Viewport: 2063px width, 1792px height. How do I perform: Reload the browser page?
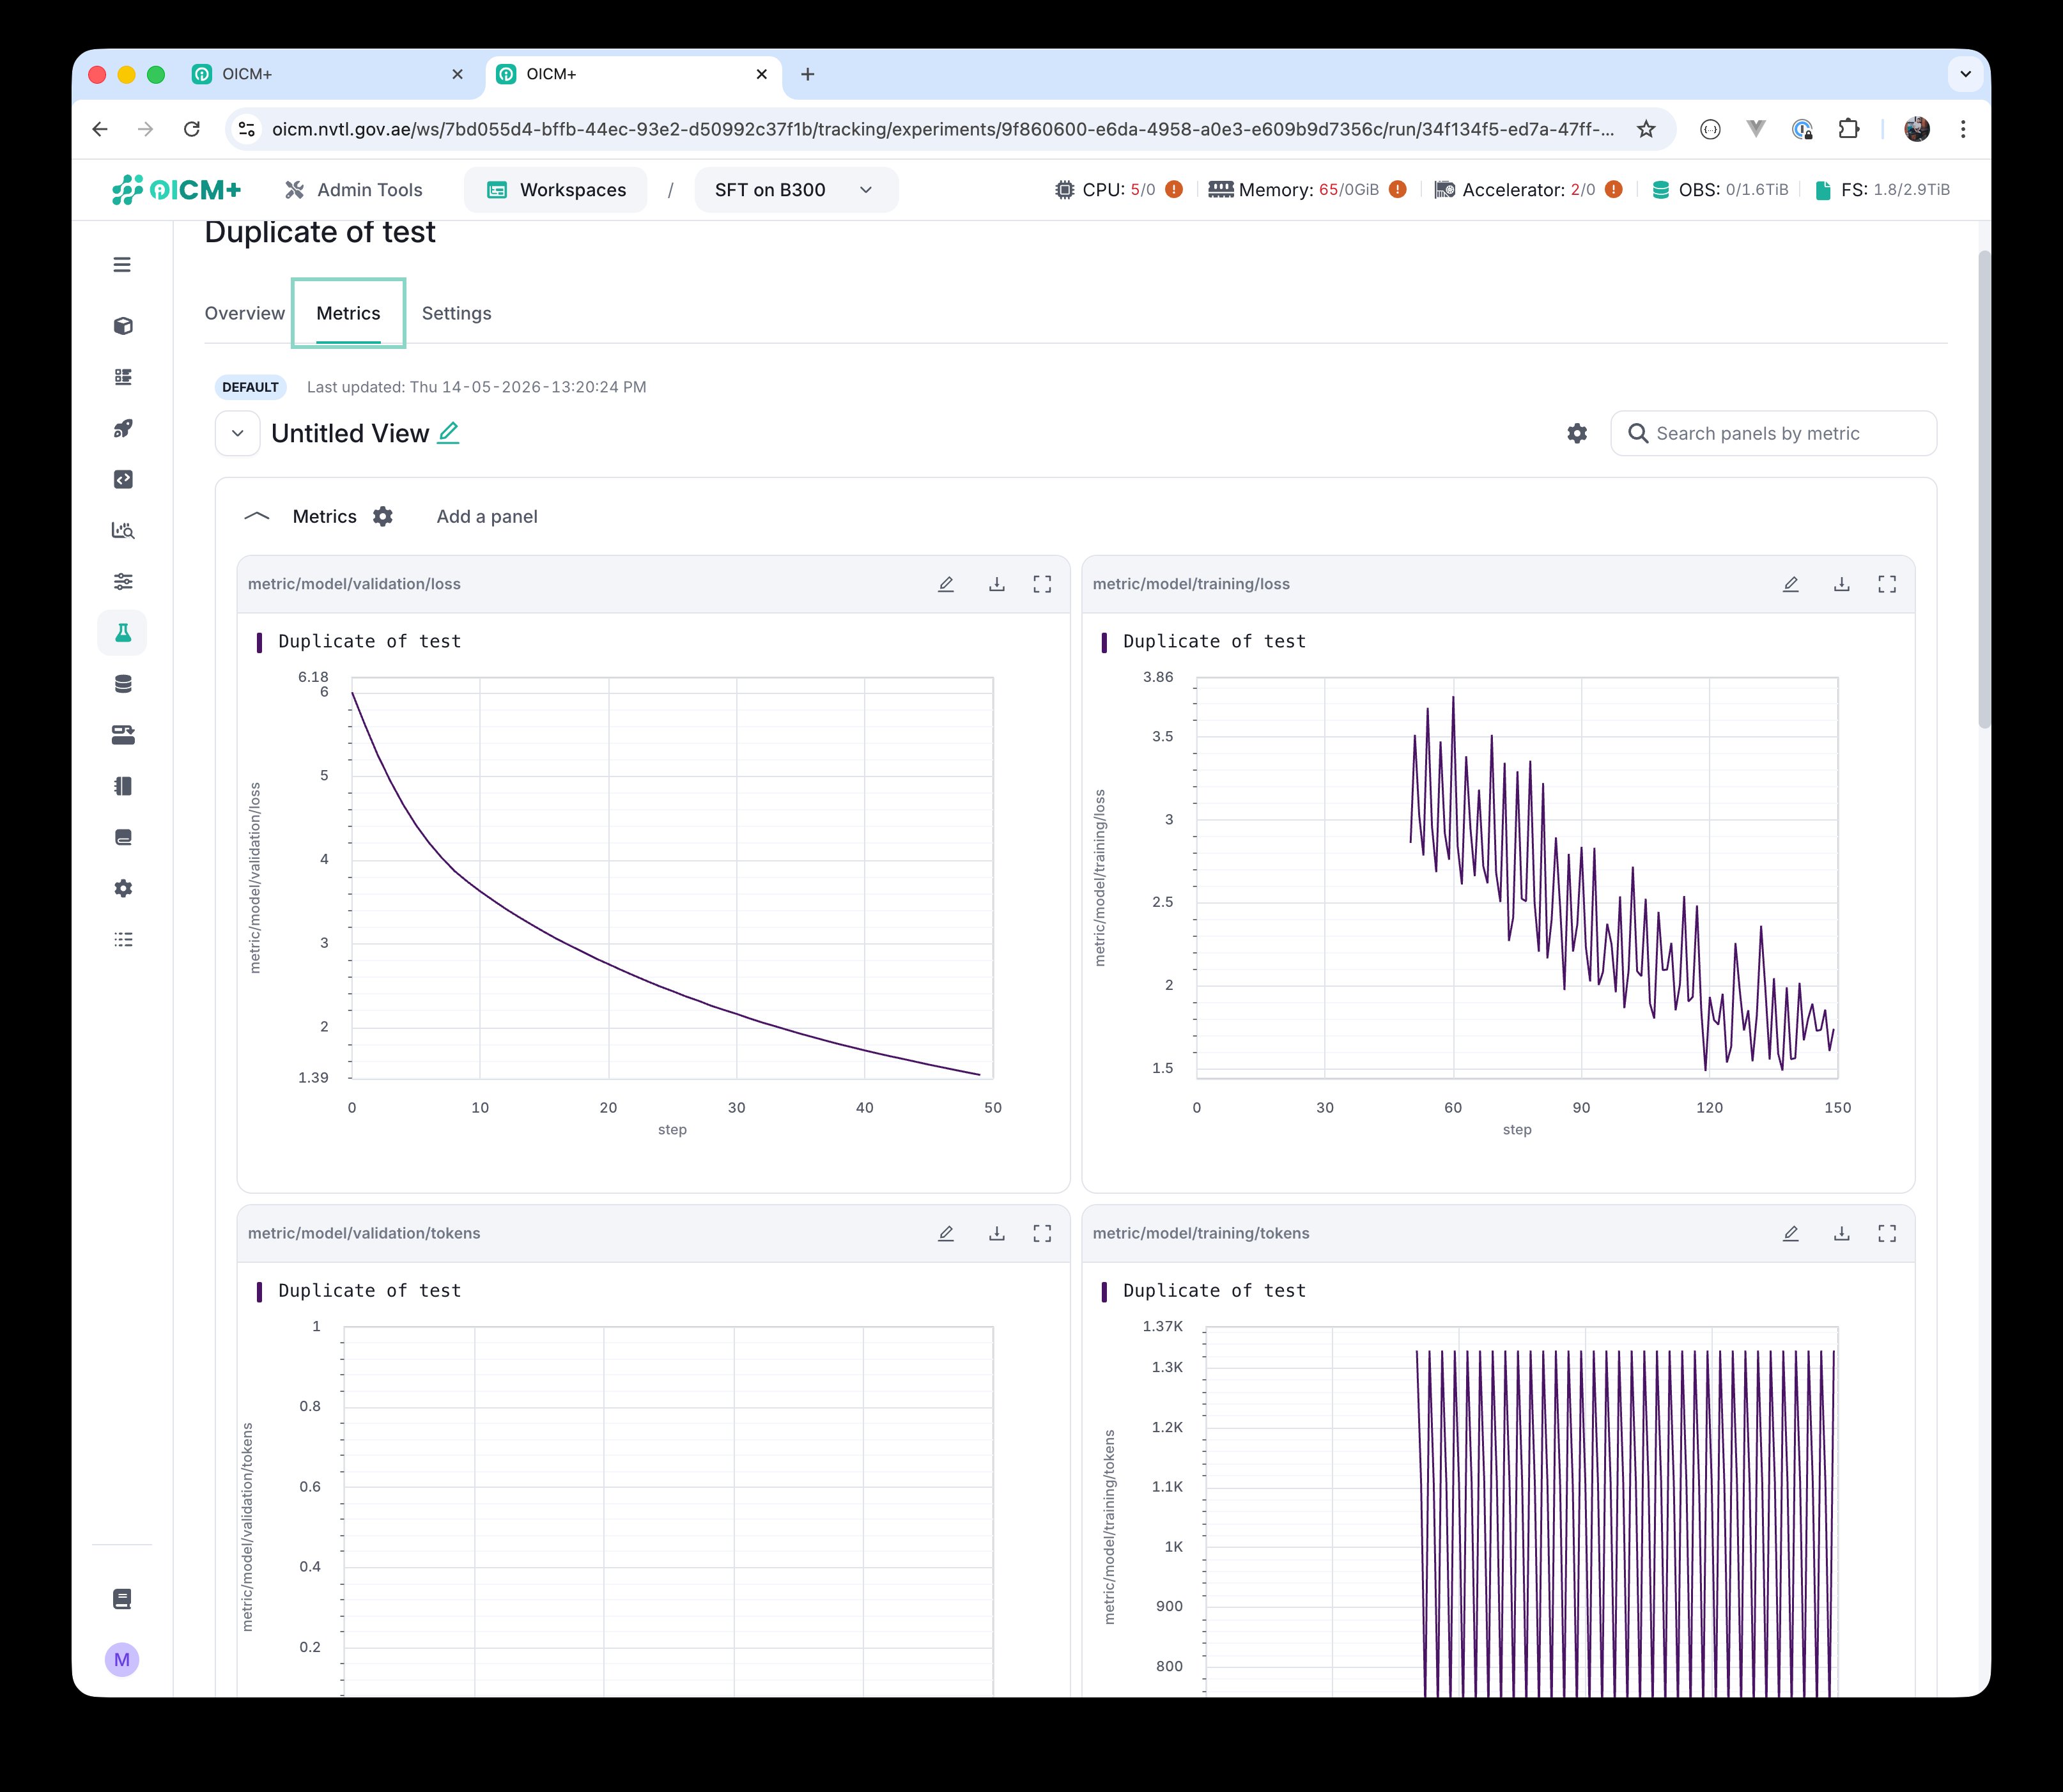(192, 129)
